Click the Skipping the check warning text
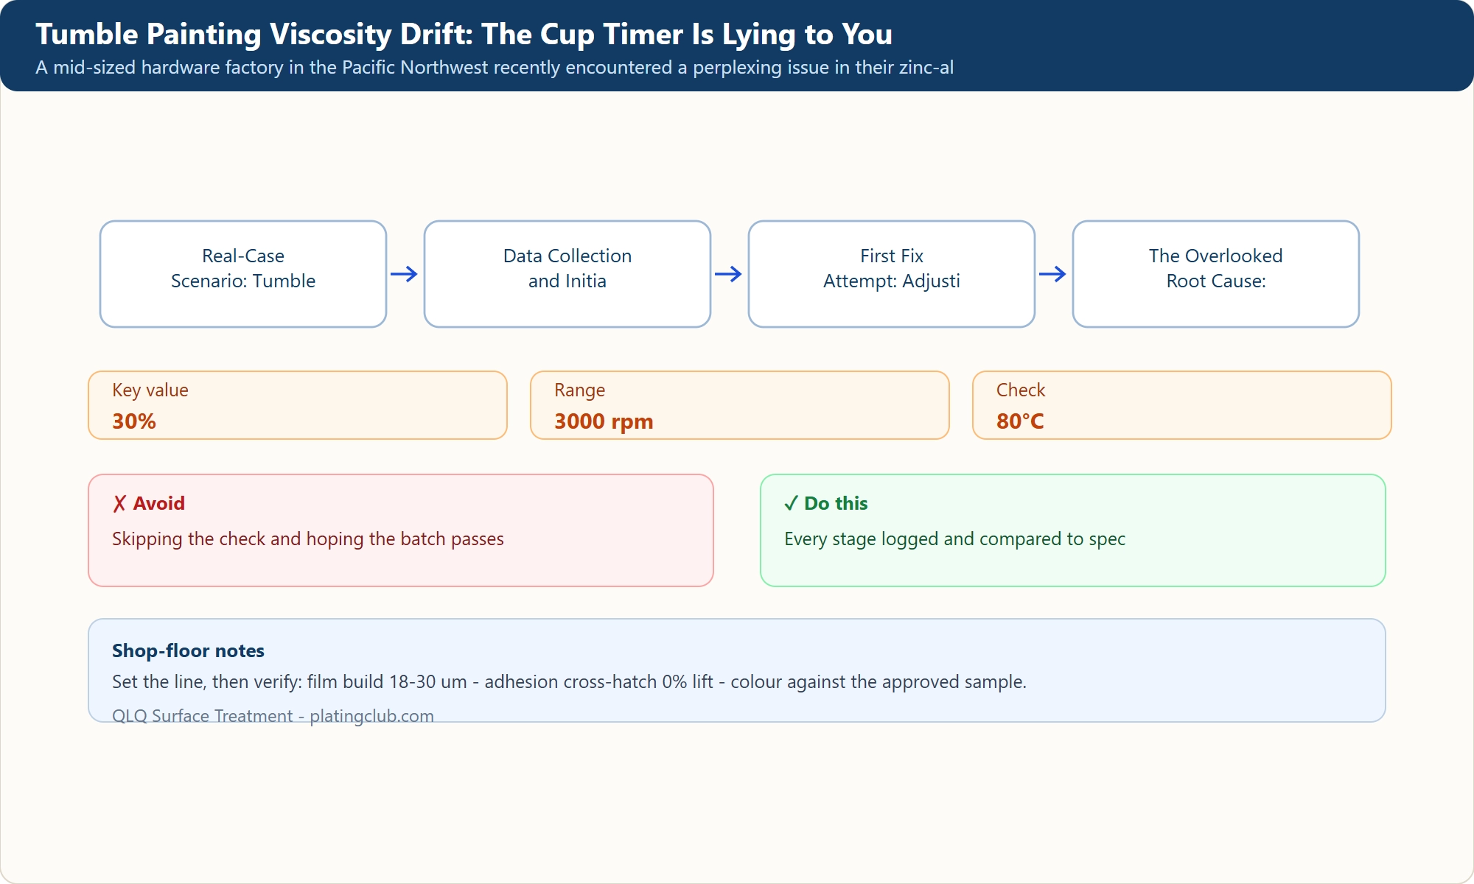1474x884 pixels. 308,539
